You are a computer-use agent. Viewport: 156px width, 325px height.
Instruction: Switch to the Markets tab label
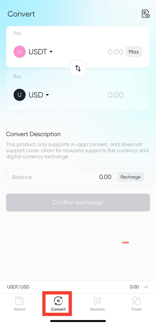[x=97, y=309]
